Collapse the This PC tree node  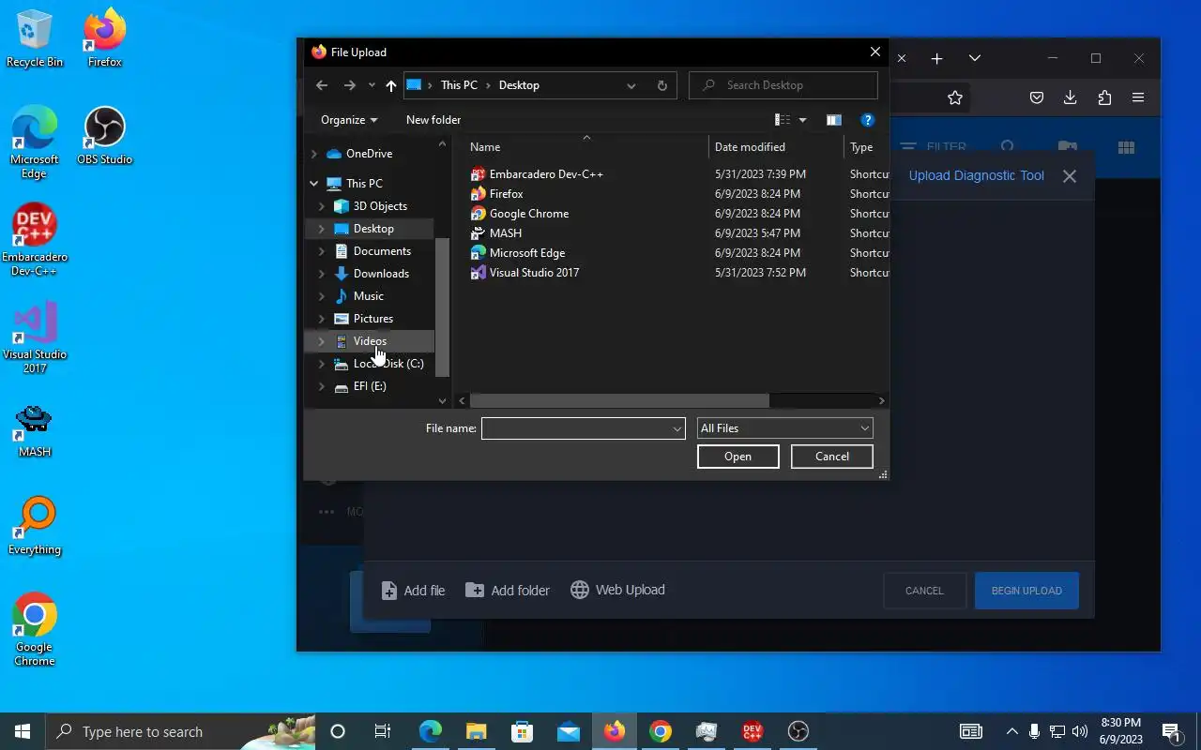tap(314, 184)
